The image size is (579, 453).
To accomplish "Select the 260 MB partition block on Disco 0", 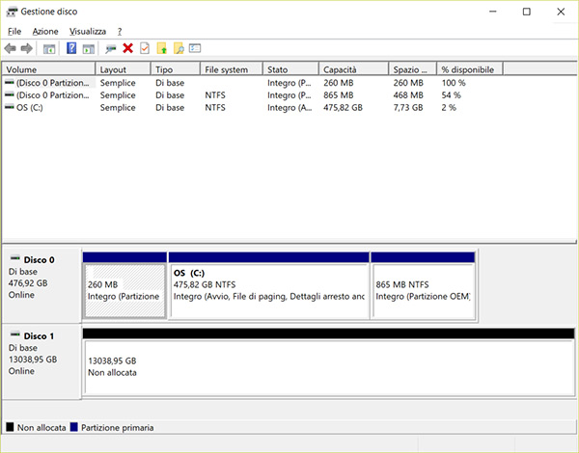I will [x=124, y=285].
